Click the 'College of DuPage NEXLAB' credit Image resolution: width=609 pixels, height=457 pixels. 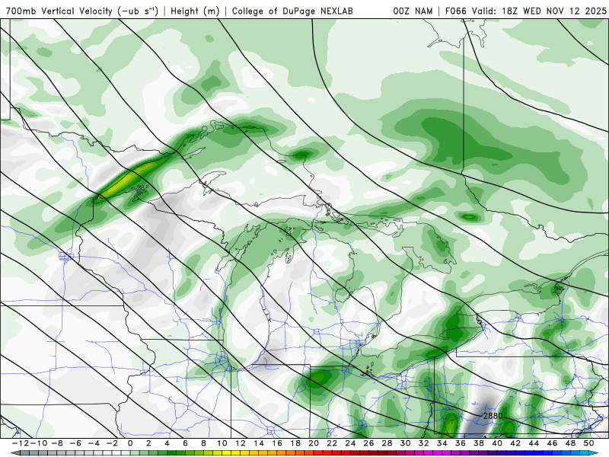(292, 11)
